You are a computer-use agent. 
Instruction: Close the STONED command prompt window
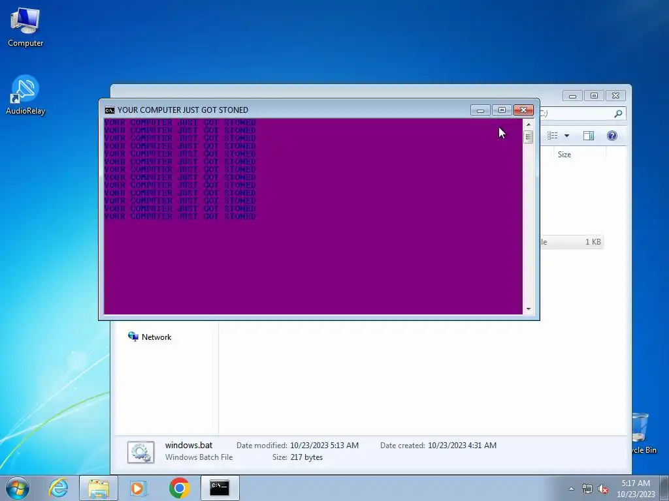pyautogui.click(x=523, y=110)
